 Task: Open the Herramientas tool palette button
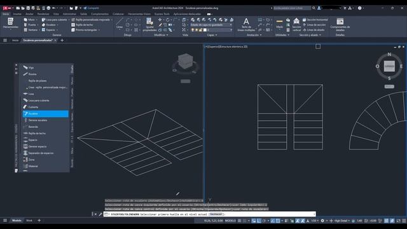(10, 24)
